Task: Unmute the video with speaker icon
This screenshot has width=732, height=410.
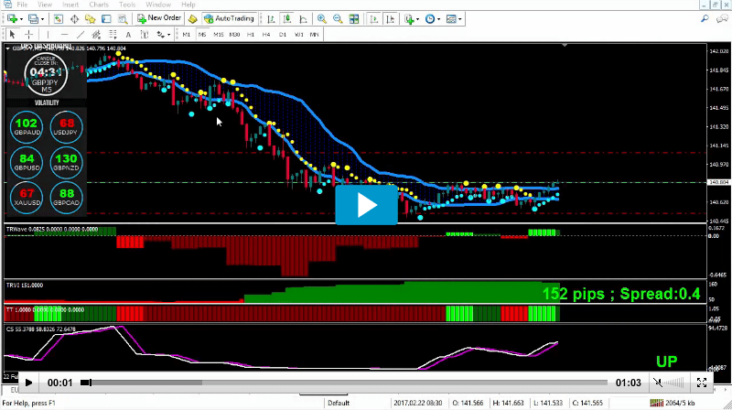Action: pos(658,383)
